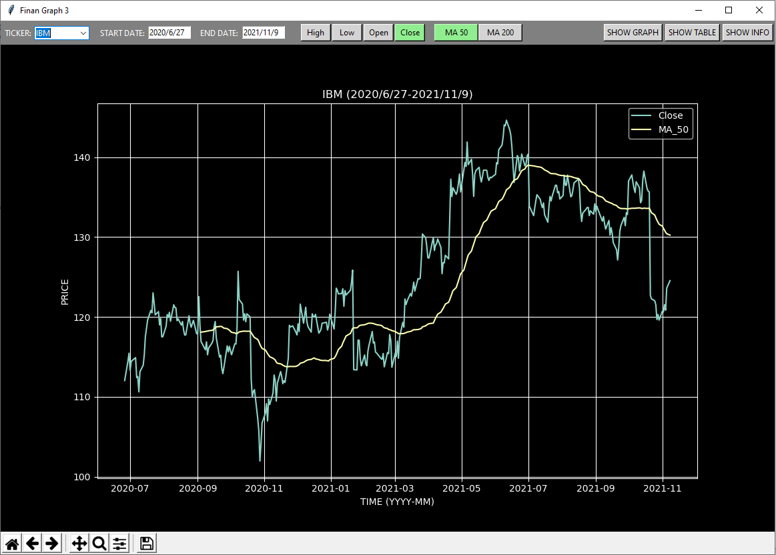
Task: Click the TICKER: label
Action: pos(18,33)
